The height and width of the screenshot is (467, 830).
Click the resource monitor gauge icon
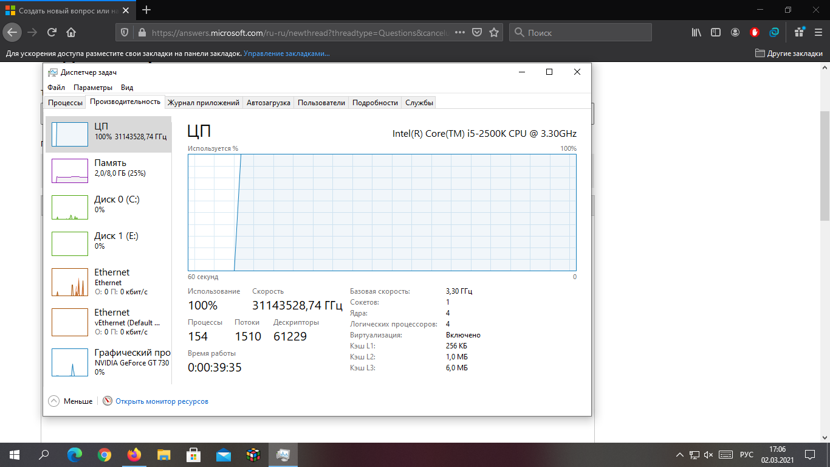pyautogui.click(x=108, y=401)
